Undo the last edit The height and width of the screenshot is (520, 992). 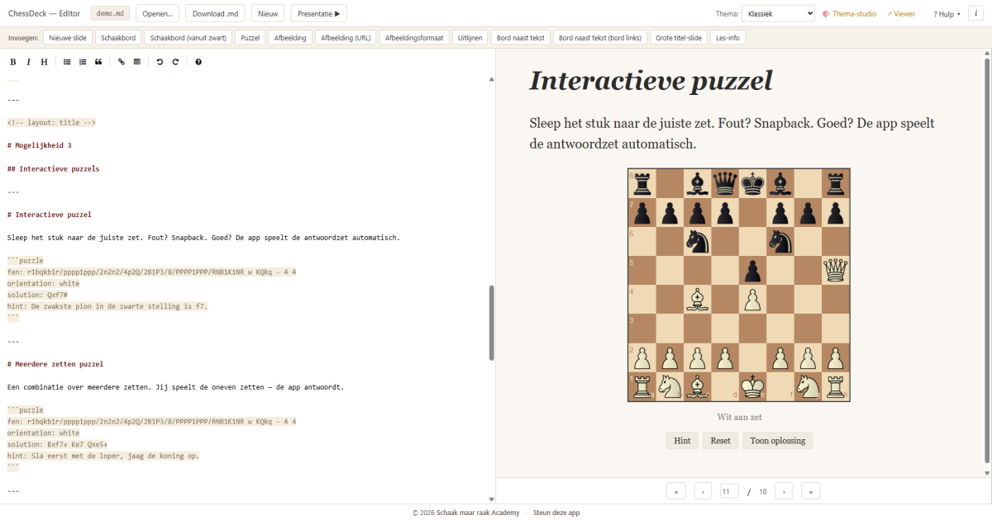click(160, 62)
